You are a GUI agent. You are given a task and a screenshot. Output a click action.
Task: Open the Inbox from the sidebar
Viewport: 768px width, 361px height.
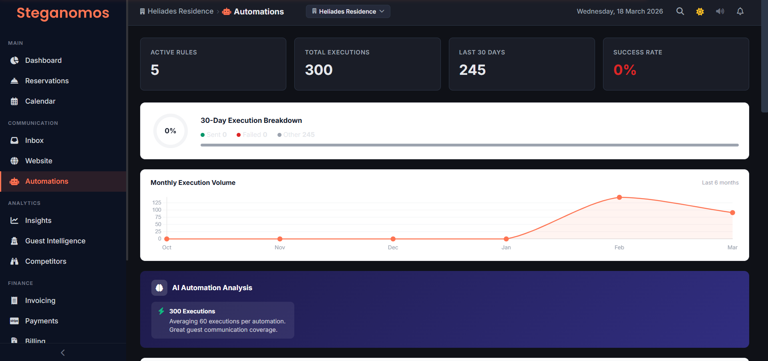click(x=34, y=140)
